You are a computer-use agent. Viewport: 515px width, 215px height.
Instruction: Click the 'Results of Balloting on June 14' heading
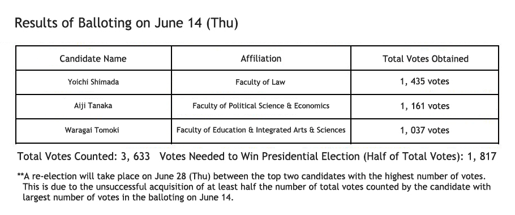coord(126,24)
